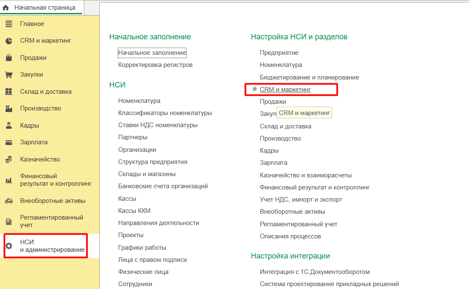Open the Кадры sidebar section
Image resolution: width=469 pixels, height=289 pixels.
[x=30, y=125]
